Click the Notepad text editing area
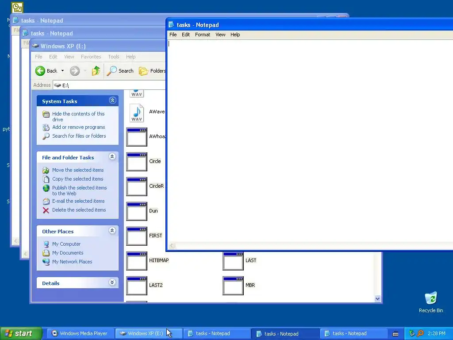 tap(310, 141)
